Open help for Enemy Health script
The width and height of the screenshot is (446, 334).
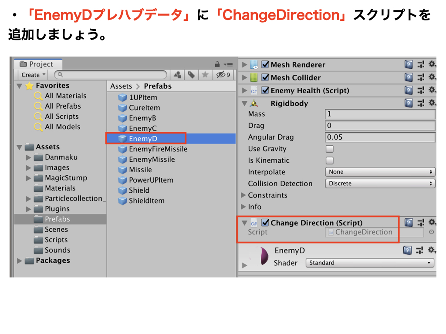(x=409, y=90)
